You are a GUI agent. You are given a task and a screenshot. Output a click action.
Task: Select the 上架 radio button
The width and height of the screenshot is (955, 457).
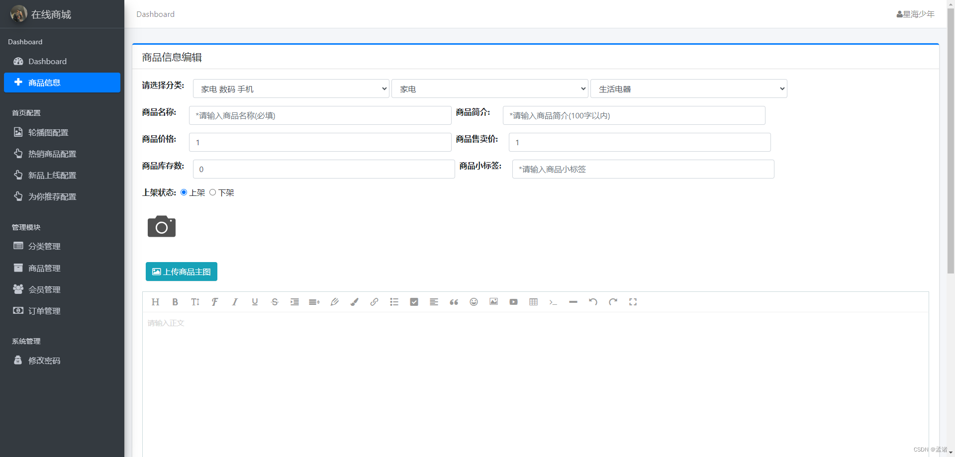(184, 192)
